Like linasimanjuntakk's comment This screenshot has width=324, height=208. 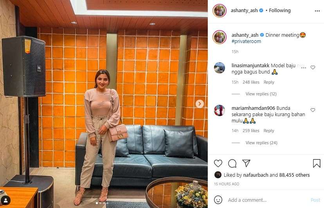[x=313, y=67]
